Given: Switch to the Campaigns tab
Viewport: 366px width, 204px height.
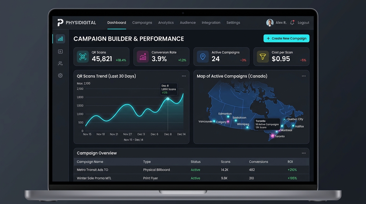Looking at the screenshot, I should 142,23.
